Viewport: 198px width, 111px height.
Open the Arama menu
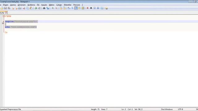click(x=13, y=5)
